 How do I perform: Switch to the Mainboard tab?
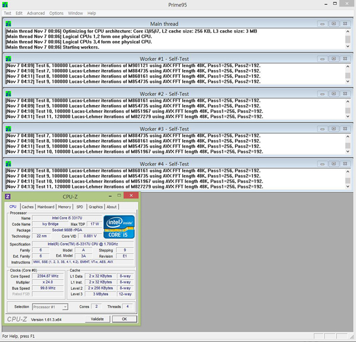tap(46, 207)
